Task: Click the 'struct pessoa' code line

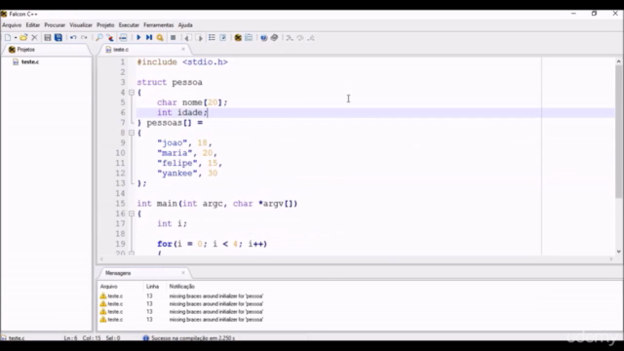Action: [x=170, y=82]
